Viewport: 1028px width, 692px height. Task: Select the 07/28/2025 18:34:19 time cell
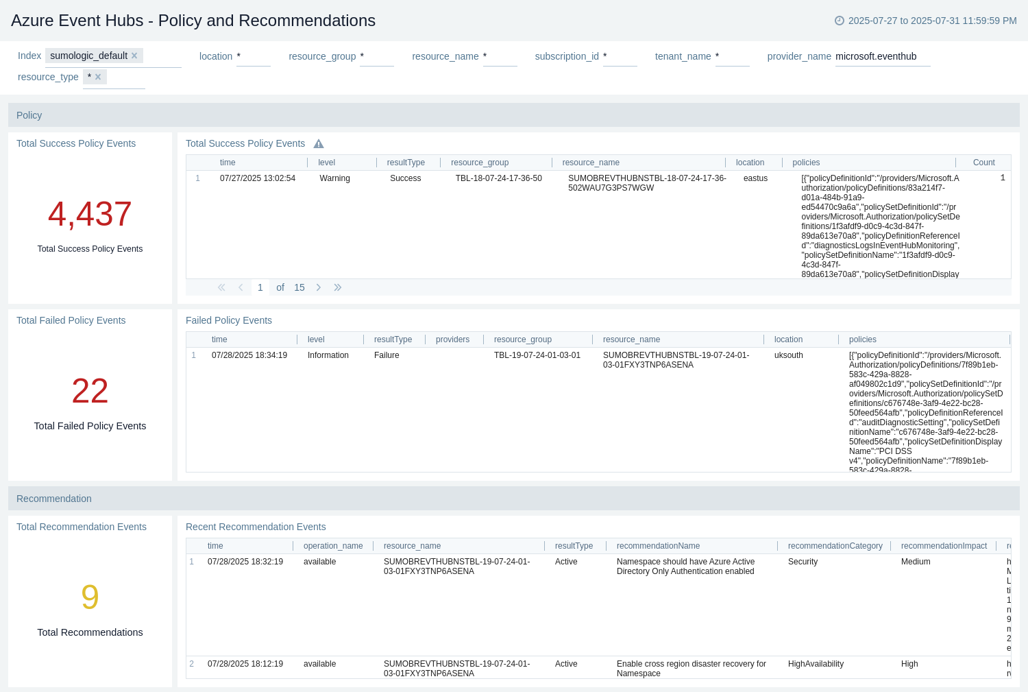249,355
